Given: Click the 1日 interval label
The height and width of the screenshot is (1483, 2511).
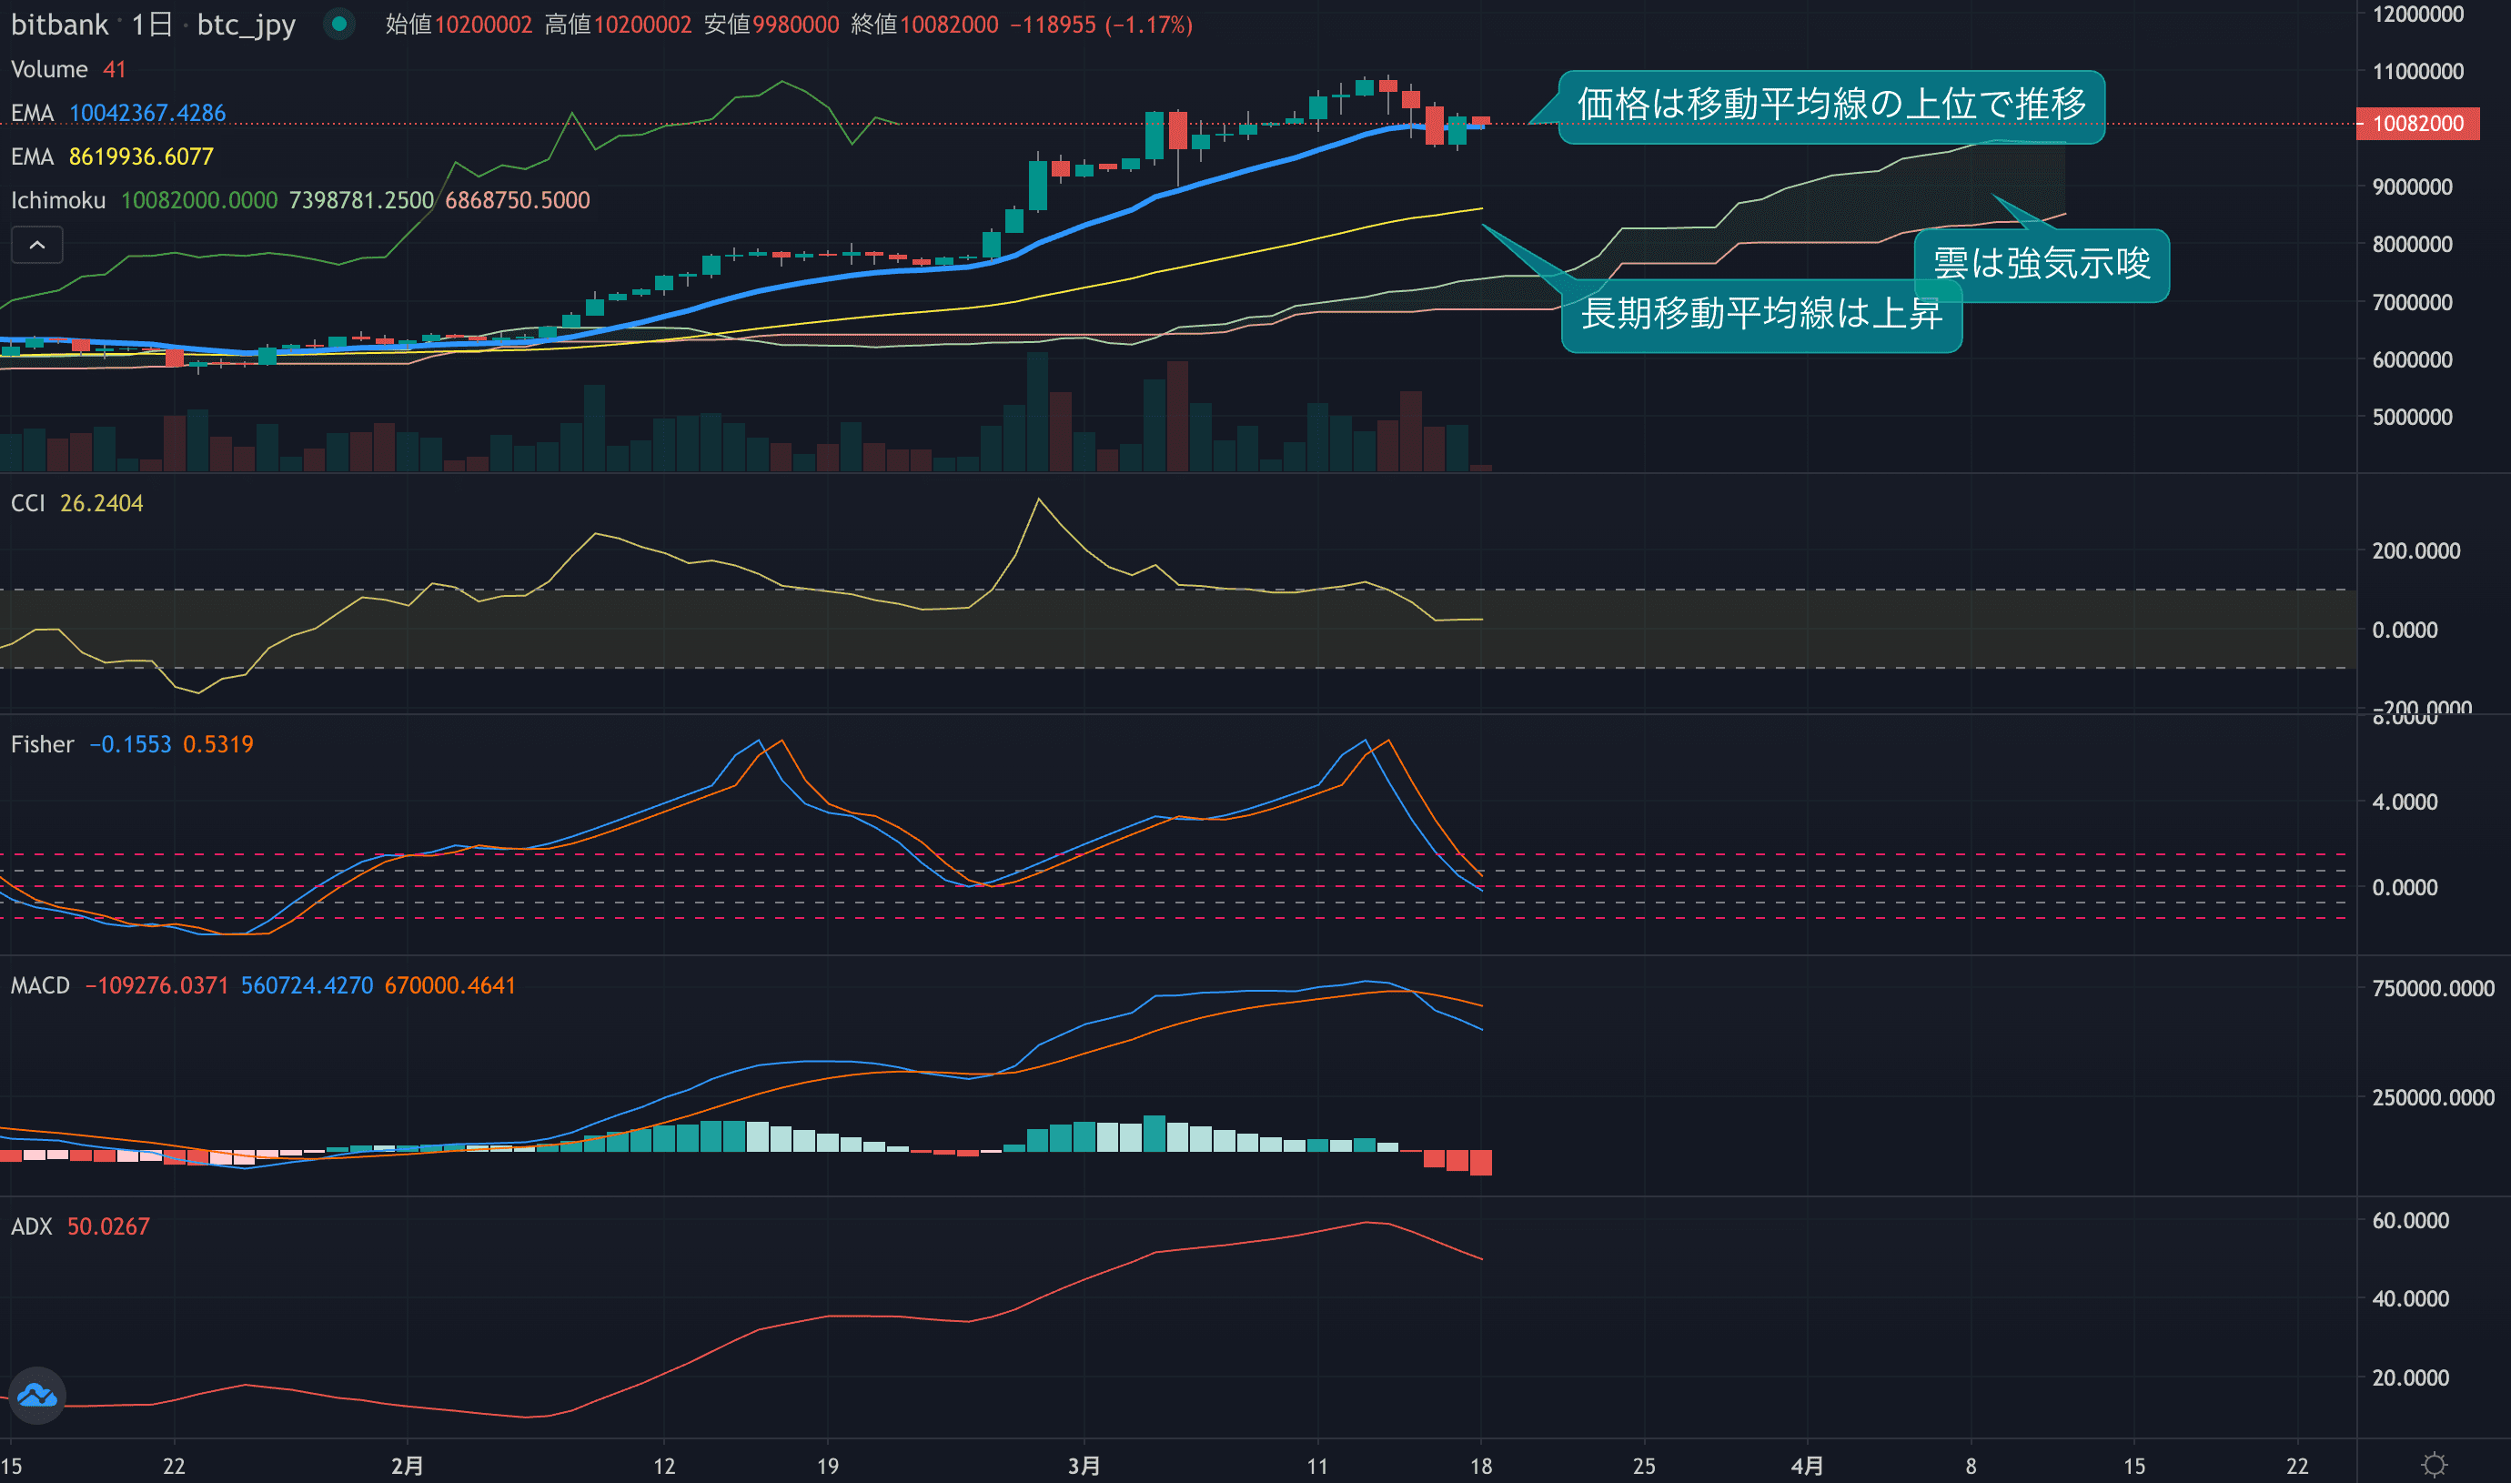Looking at the screenshot, I should [x=152, y=24].
